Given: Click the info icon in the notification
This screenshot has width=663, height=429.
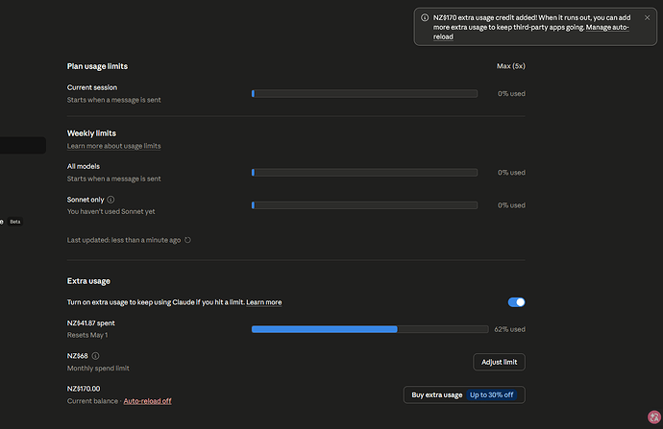Looking at the screenshot, I should click(x=425, y=17).
